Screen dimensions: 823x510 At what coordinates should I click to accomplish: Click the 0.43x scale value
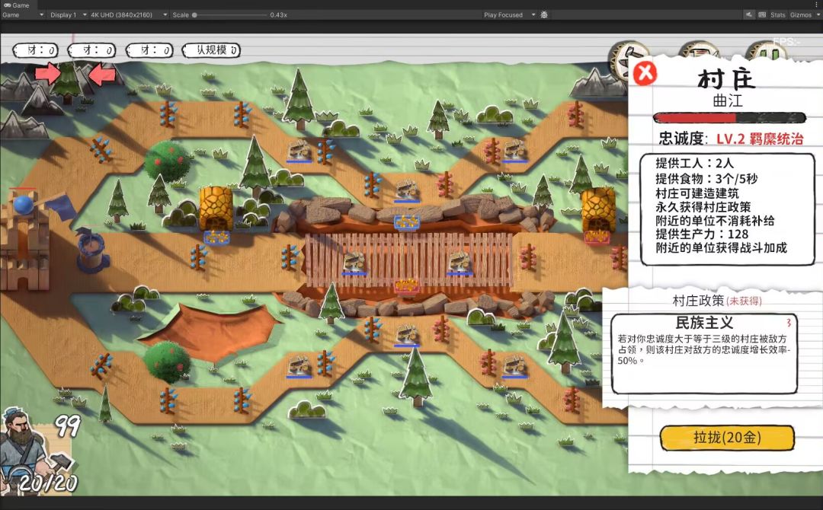pos(278,14)
